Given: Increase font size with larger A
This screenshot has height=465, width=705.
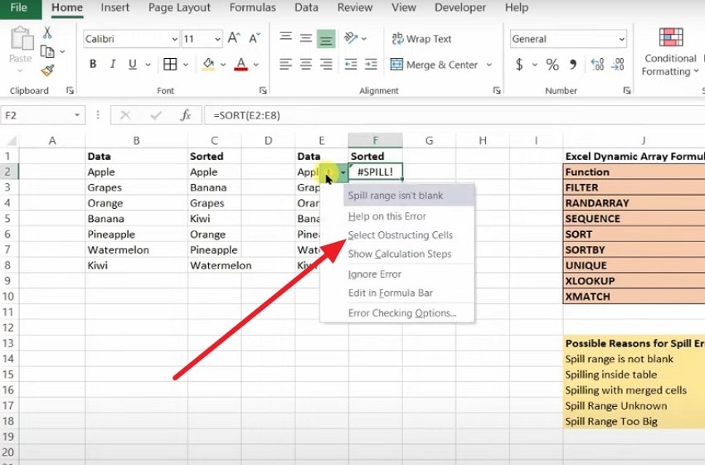Looking at the screenshot, I should (x=233, y=39).
